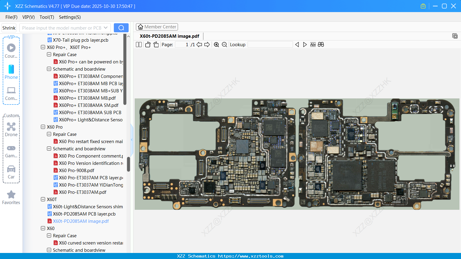
Task: Zoom out of the PDF image
Action: point(224,44)
